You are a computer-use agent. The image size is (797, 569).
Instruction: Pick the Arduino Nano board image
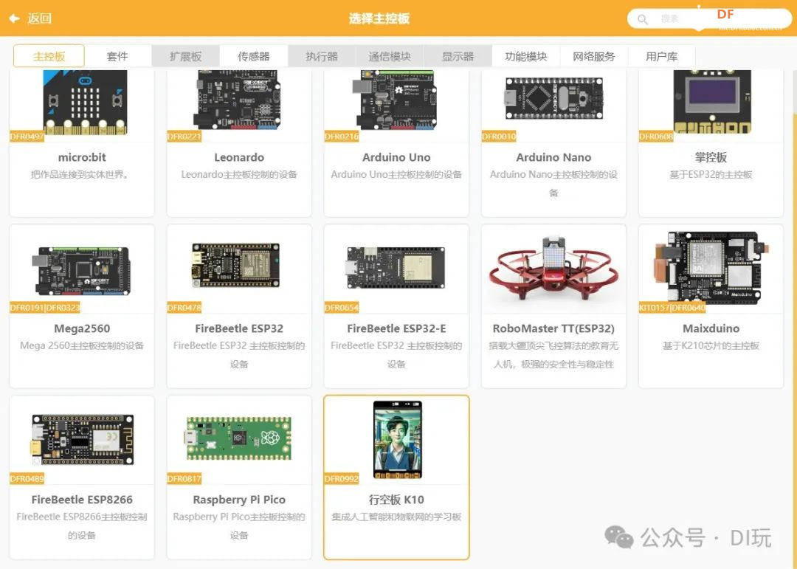point(554,99)
